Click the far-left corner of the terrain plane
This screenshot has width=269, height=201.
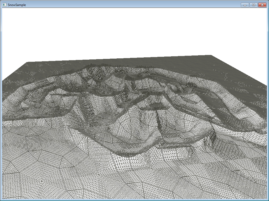coord(28,63)
